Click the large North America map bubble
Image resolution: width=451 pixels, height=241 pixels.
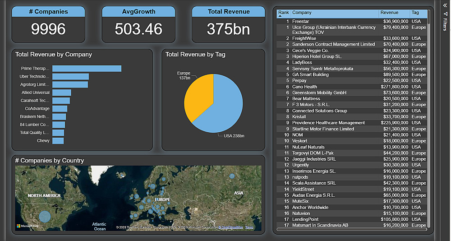click(44, 217)
